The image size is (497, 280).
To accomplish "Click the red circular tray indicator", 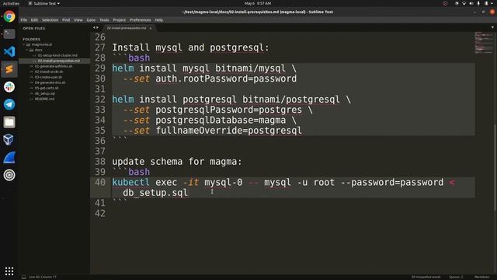I will click(445, 3).
